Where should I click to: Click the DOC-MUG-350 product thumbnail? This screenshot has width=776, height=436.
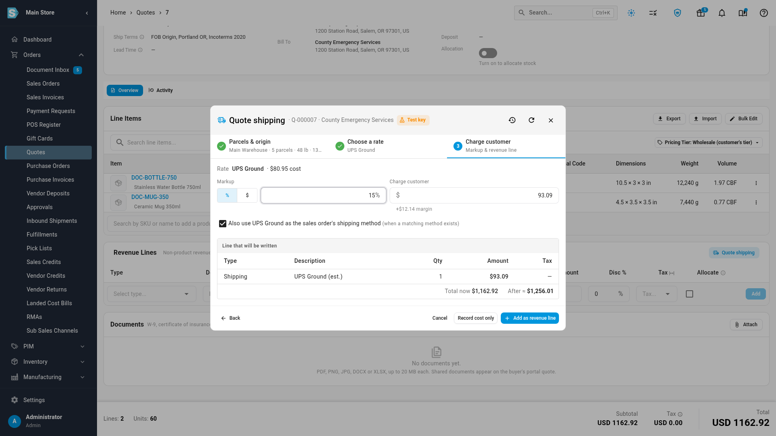coord(118,203)
